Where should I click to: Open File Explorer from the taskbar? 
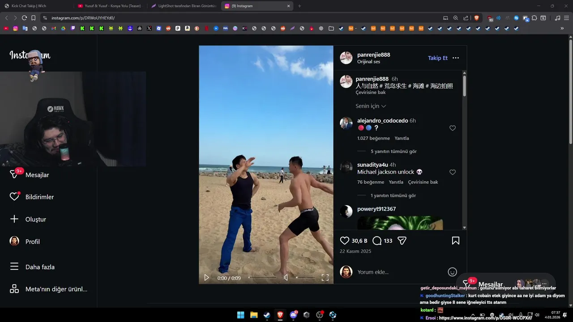(254, 315)
